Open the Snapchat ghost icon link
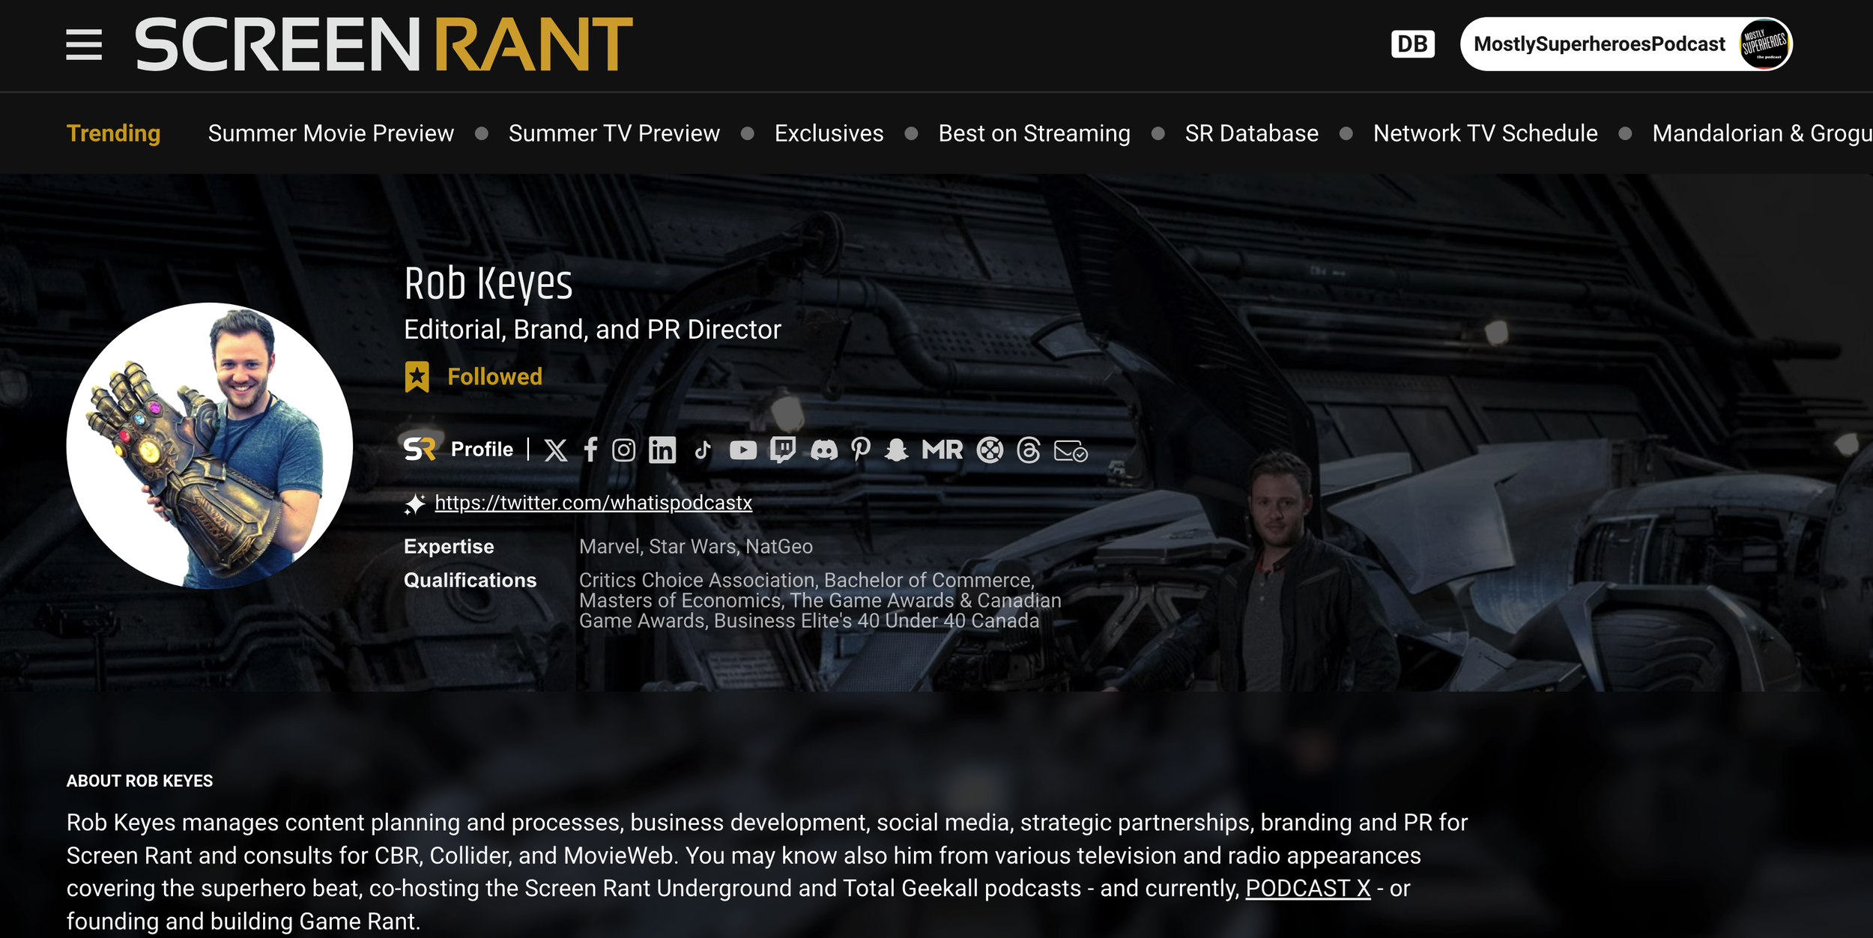 pos(896,450)
